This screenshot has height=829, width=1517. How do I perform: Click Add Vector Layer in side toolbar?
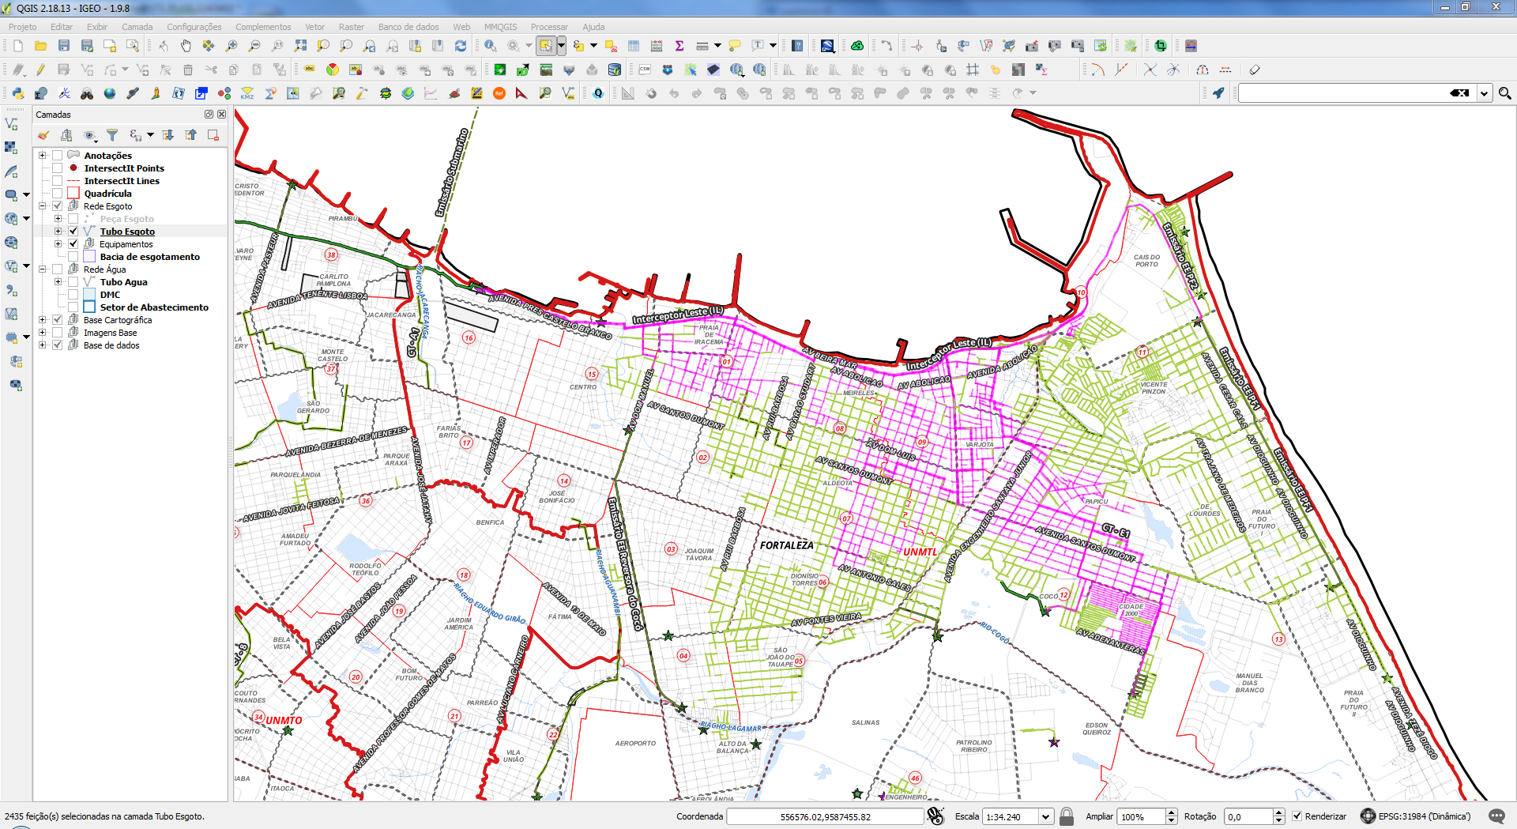point(11,124)
